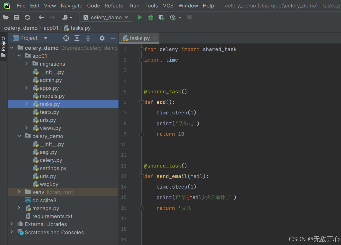Start debugging with the bug icon
The image size is (341, 245).
pos(151,17)
